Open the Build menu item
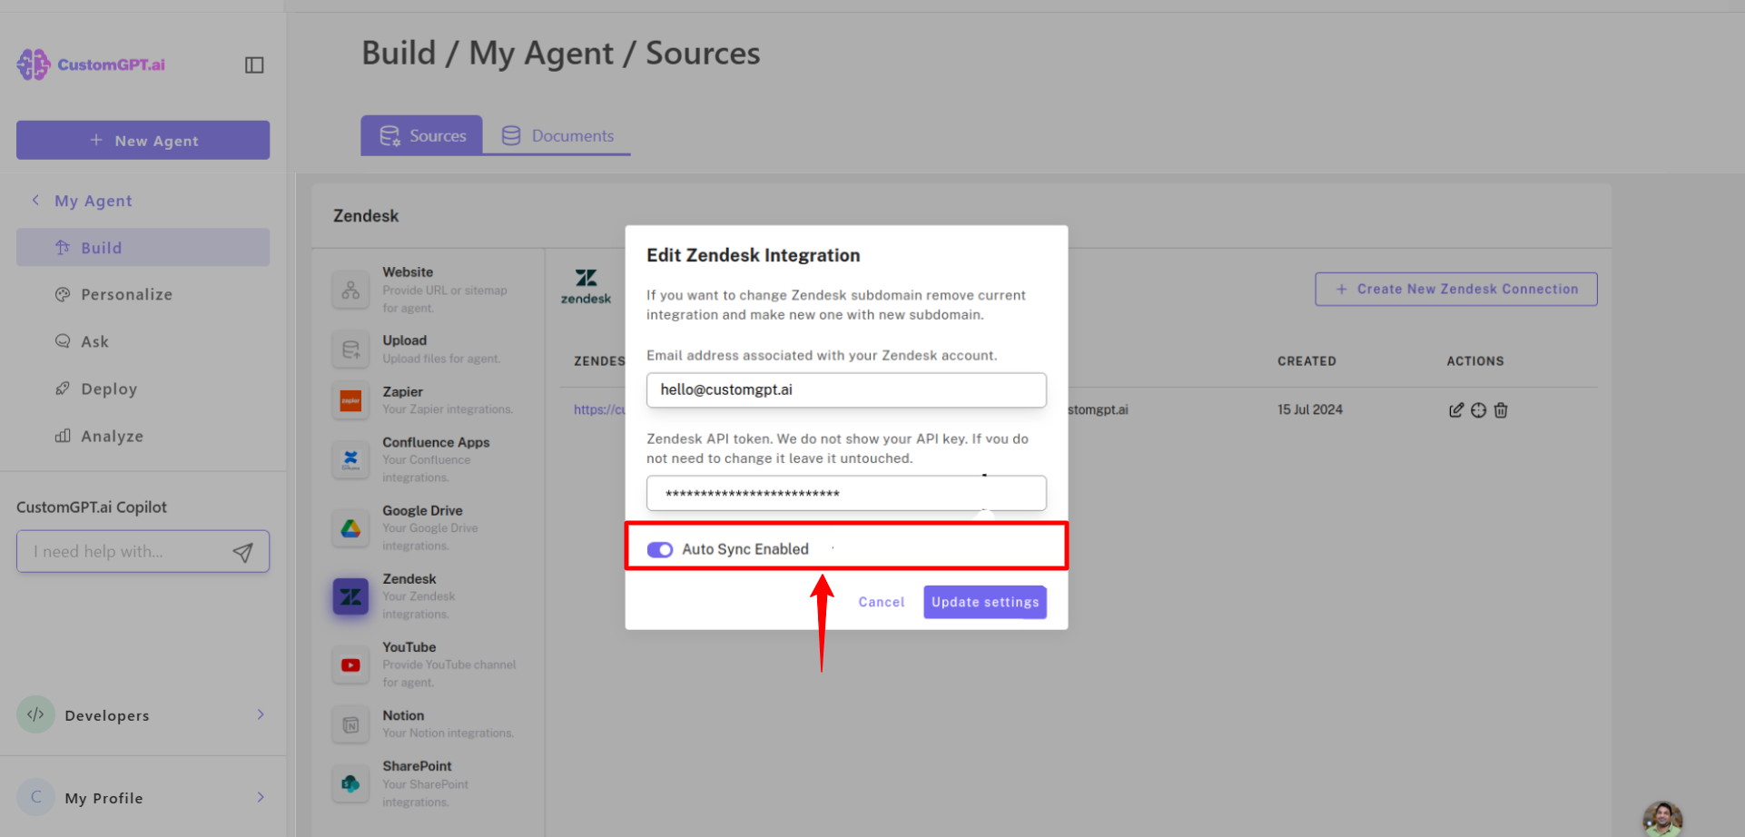 (x=143, y=248)
